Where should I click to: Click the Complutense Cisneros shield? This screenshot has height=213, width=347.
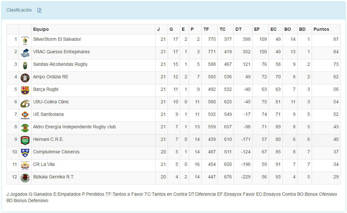pyautogui.click(x=25, y=153)
